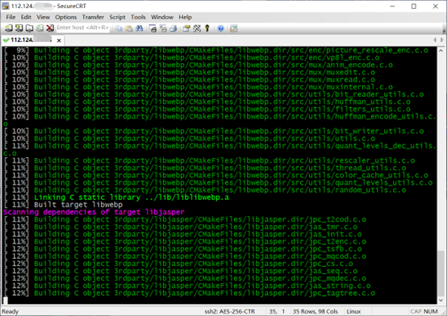The height and width of the screenshot is (316, 447).
Task: Click the Connect toolbar icon
Action: click(x=8, y=28)
